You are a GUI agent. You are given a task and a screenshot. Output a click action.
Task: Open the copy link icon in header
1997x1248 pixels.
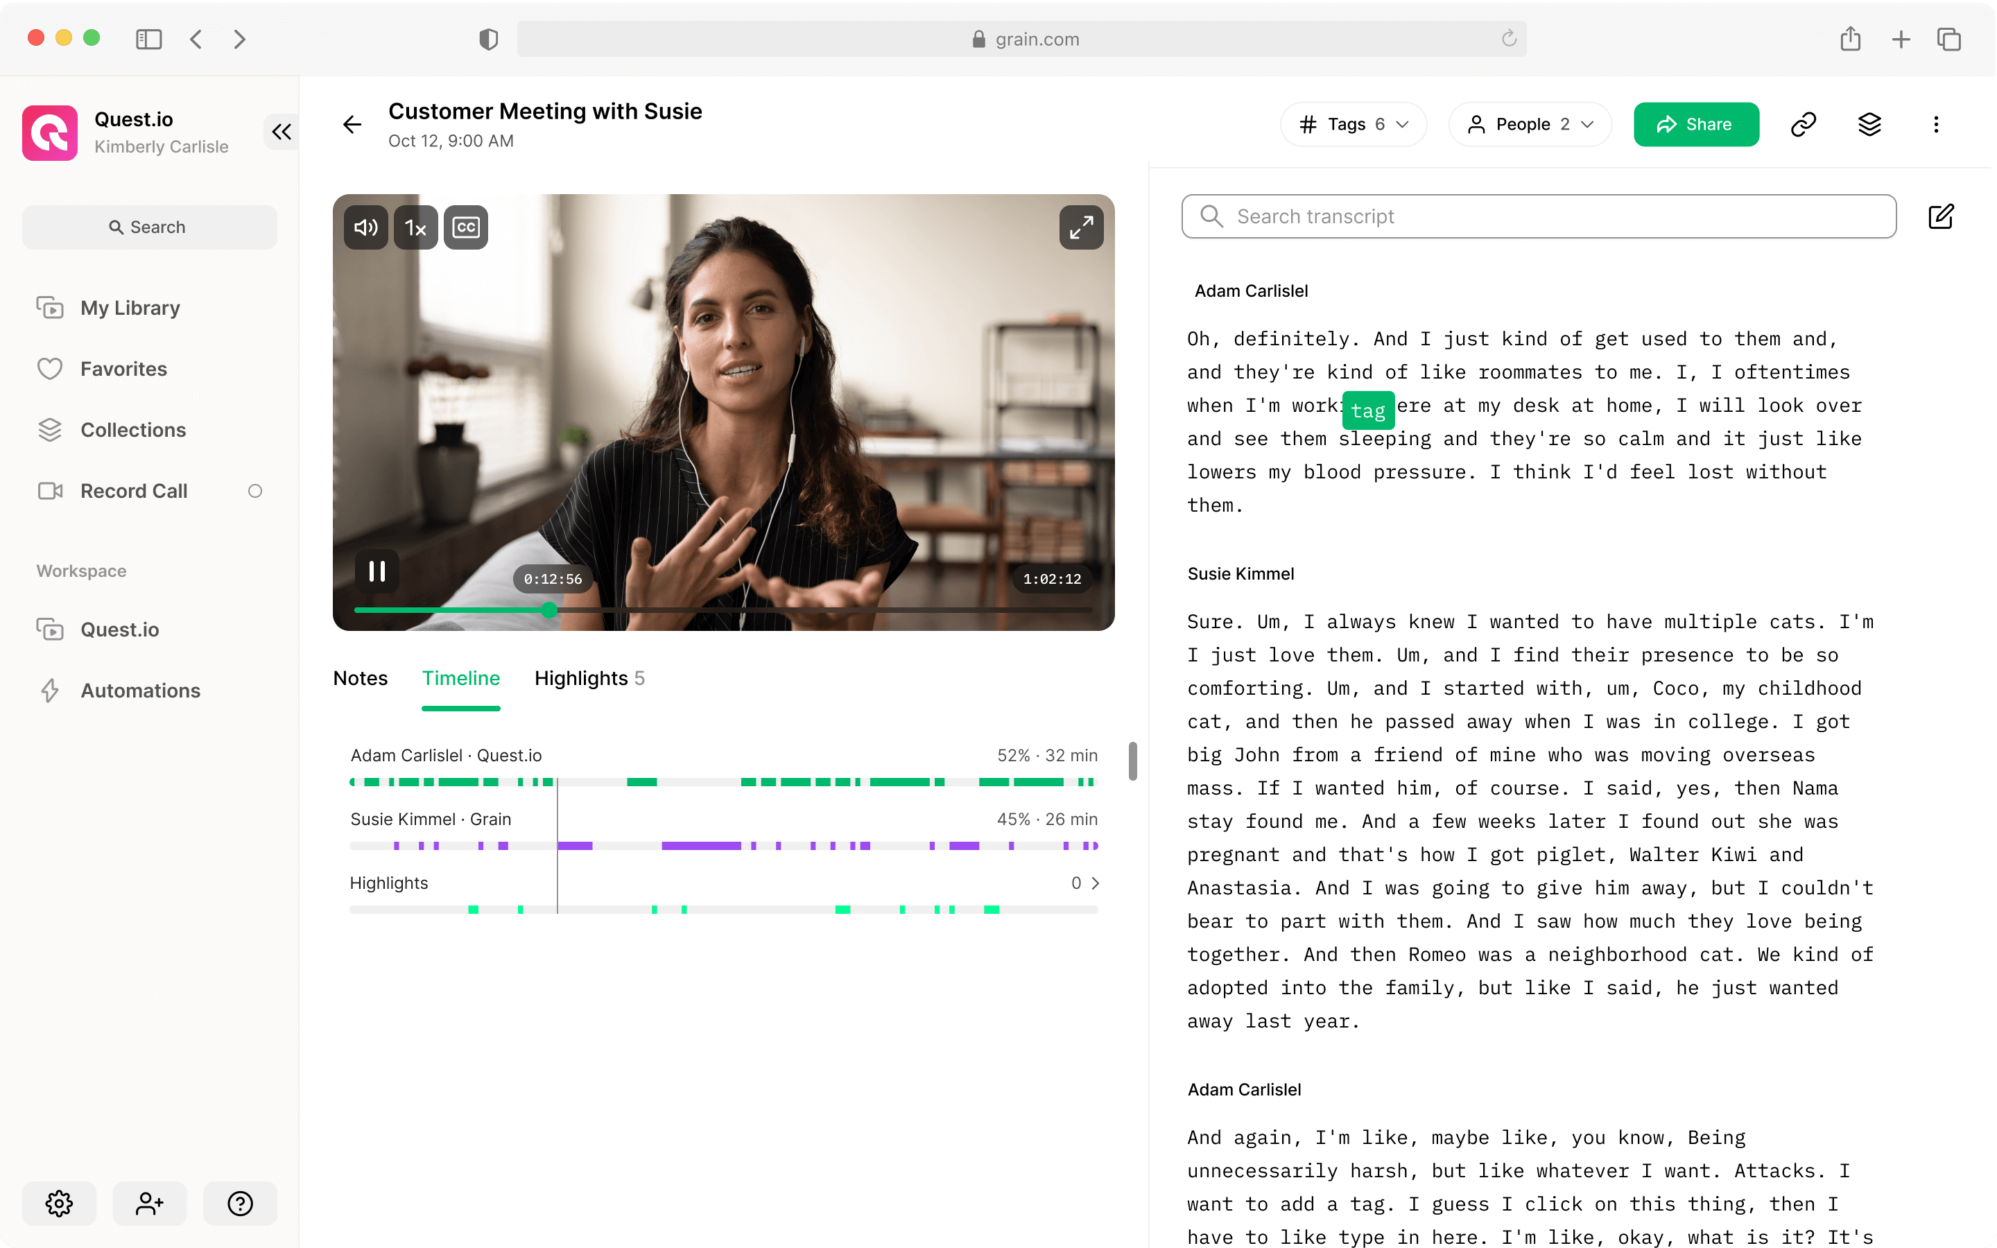tap(1803, 124)
